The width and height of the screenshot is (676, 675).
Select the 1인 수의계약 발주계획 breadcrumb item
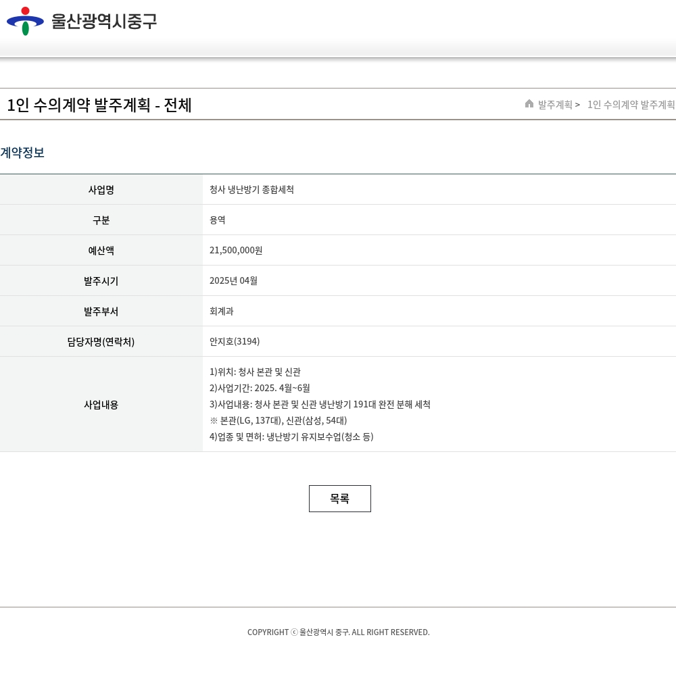(631, 105)
